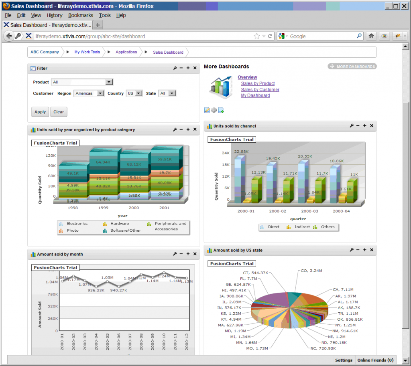The image size is (411, 366).
Task: Open the Filter portlet configuration wrench
Action: pos(175,68)
